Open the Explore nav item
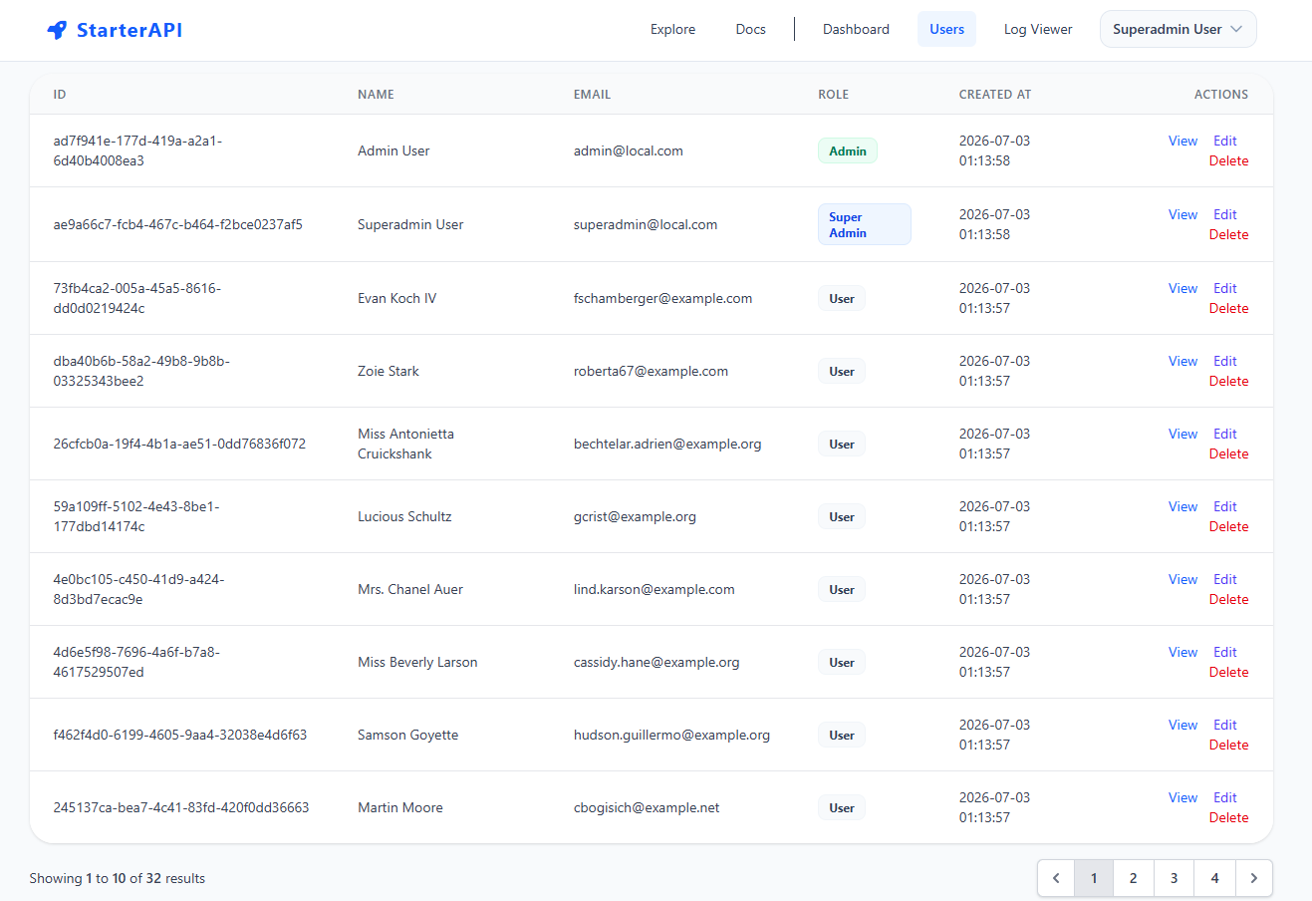 pos(672,29)
